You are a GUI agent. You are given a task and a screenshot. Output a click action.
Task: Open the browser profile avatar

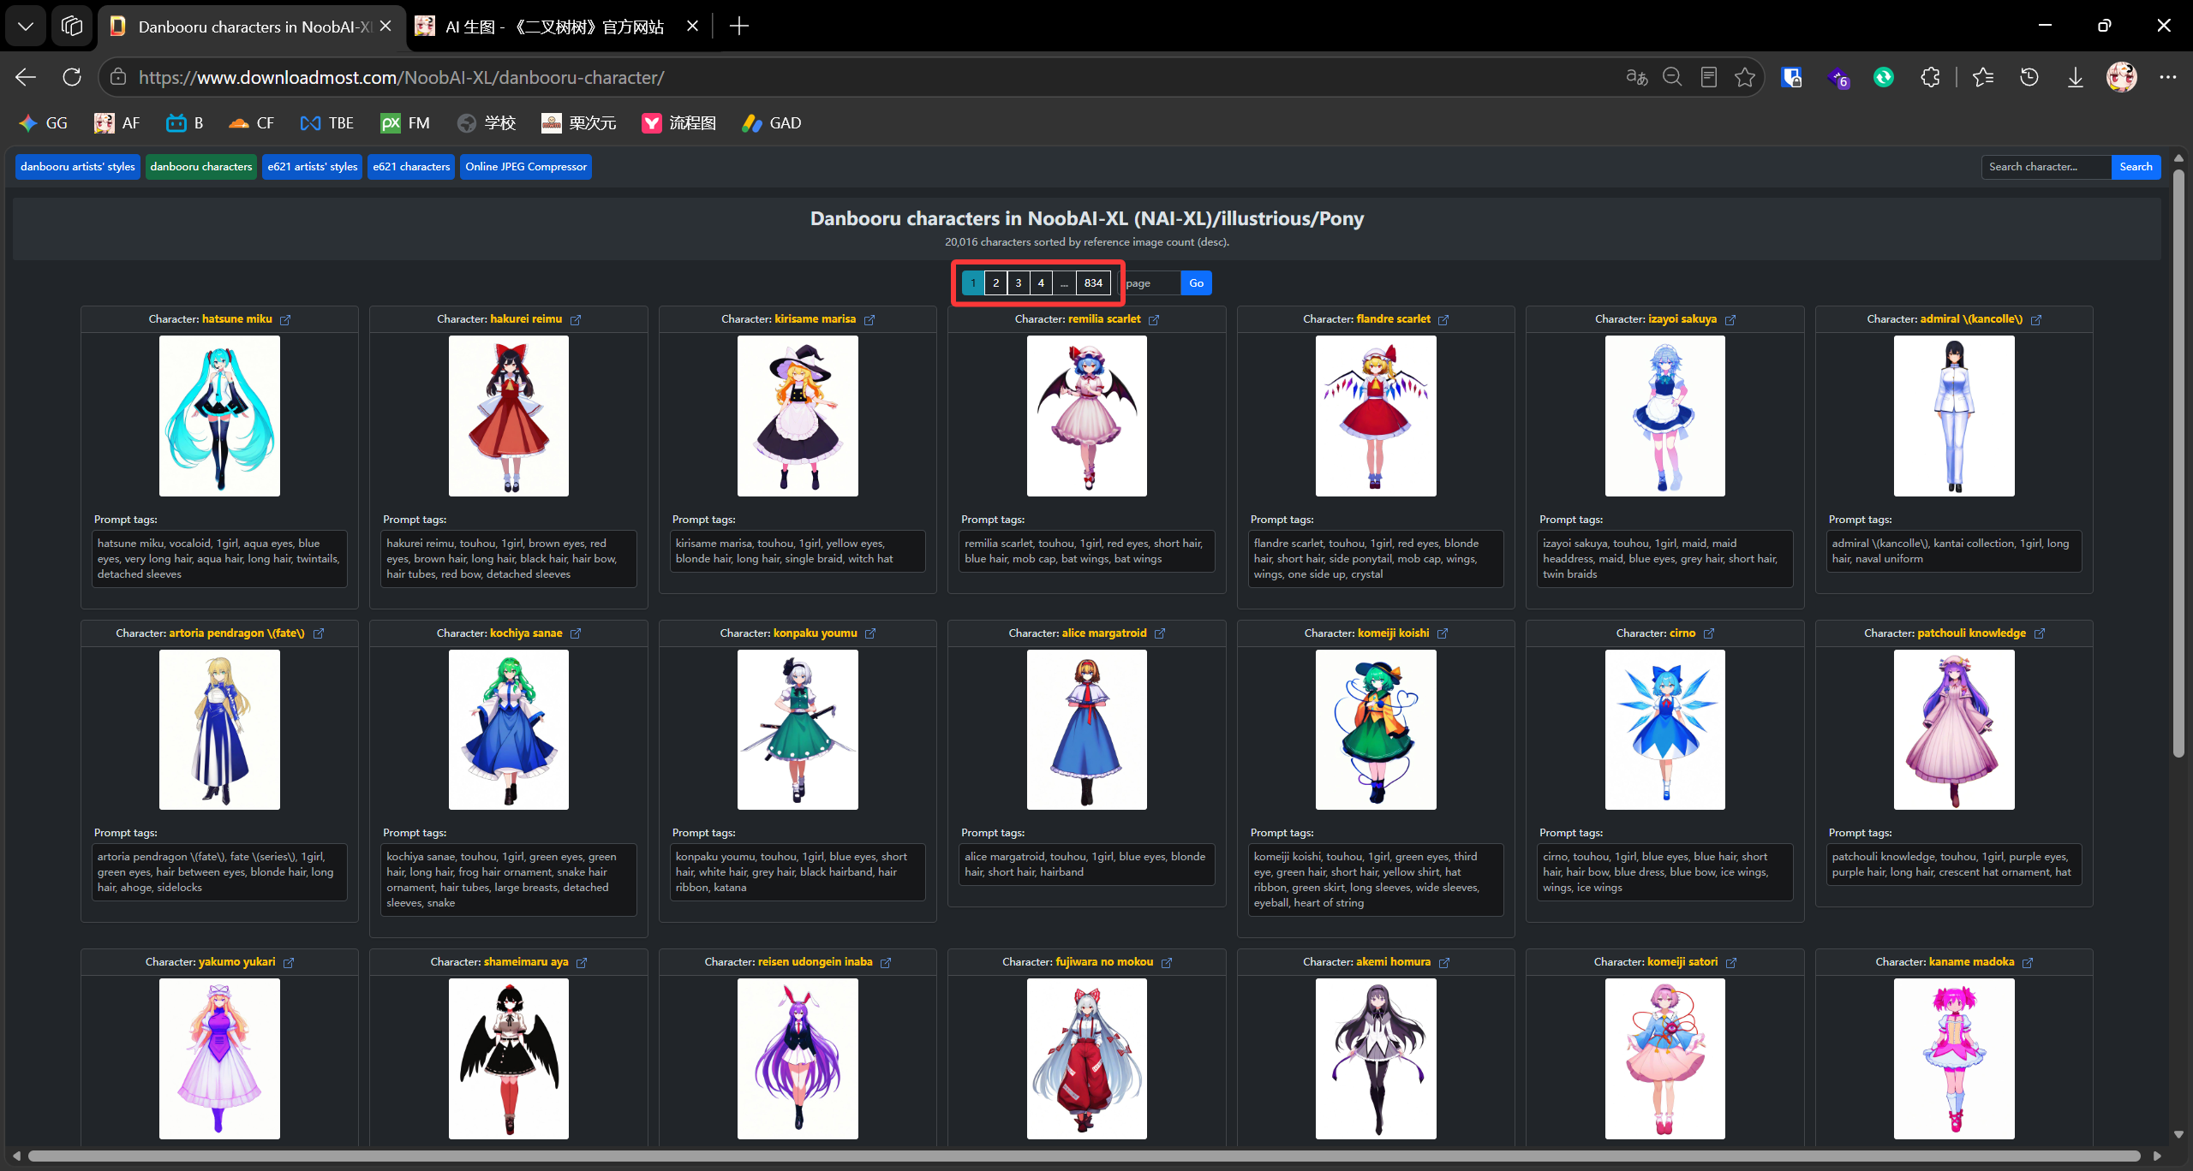click(x=2121, y=77)
